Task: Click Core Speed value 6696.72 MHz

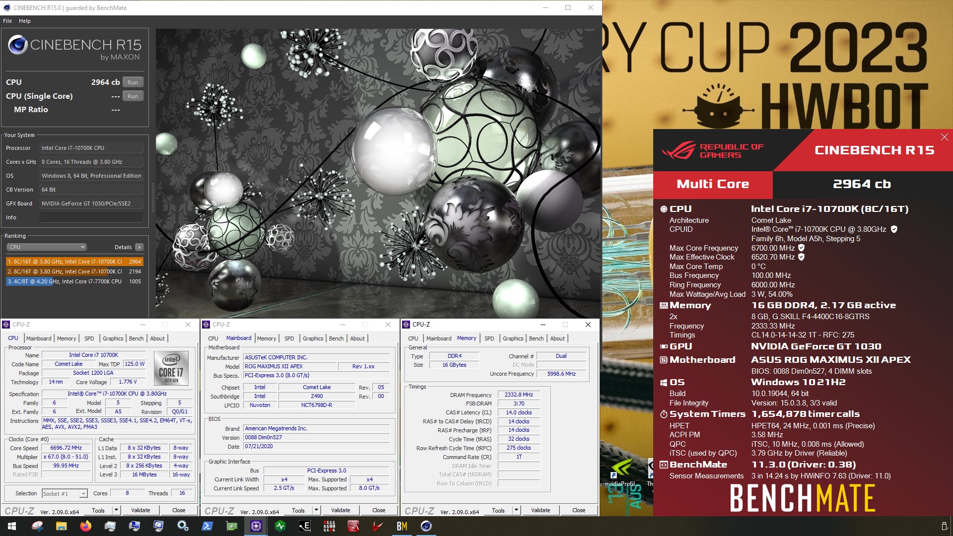Action: coord(67,448)
